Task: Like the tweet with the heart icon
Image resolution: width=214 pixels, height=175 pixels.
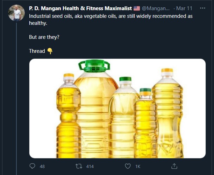Action: click(x=128, y=166)
